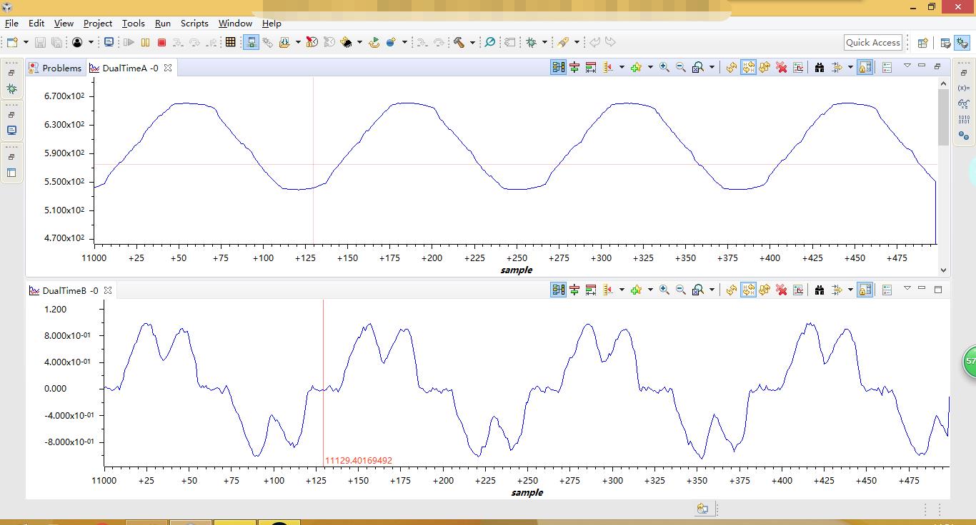Zoom in on the DualTimeA graph

coord(664,67)
